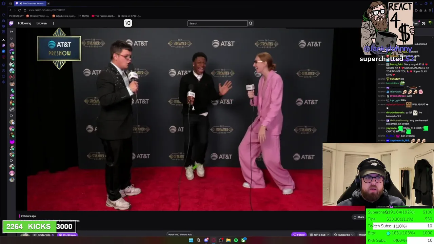434x244 pixels.
Task: Open the Browse page on Twitch
Action: click(41, 23)
